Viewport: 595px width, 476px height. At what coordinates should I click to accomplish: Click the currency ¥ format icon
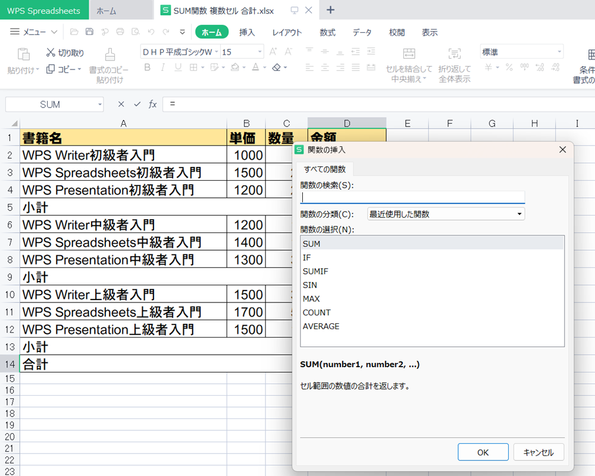coord(488,68)
